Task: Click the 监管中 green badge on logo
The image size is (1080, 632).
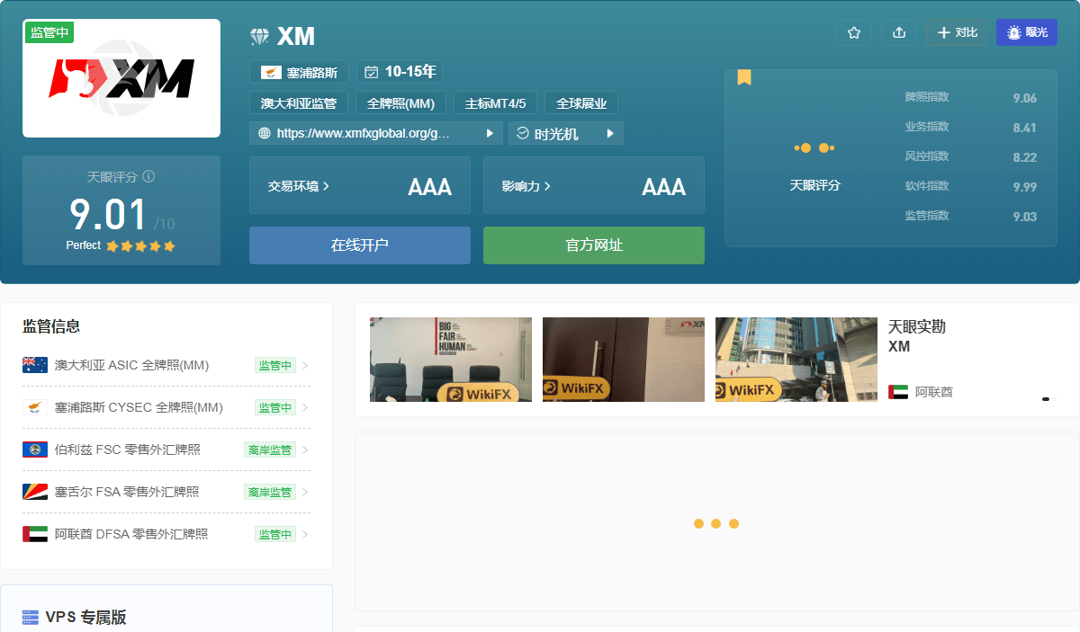Action: 49,32
